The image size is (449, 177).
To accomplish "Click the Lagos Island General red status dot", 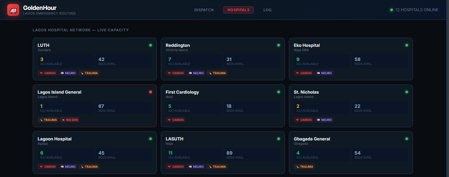I will (151, 92).
